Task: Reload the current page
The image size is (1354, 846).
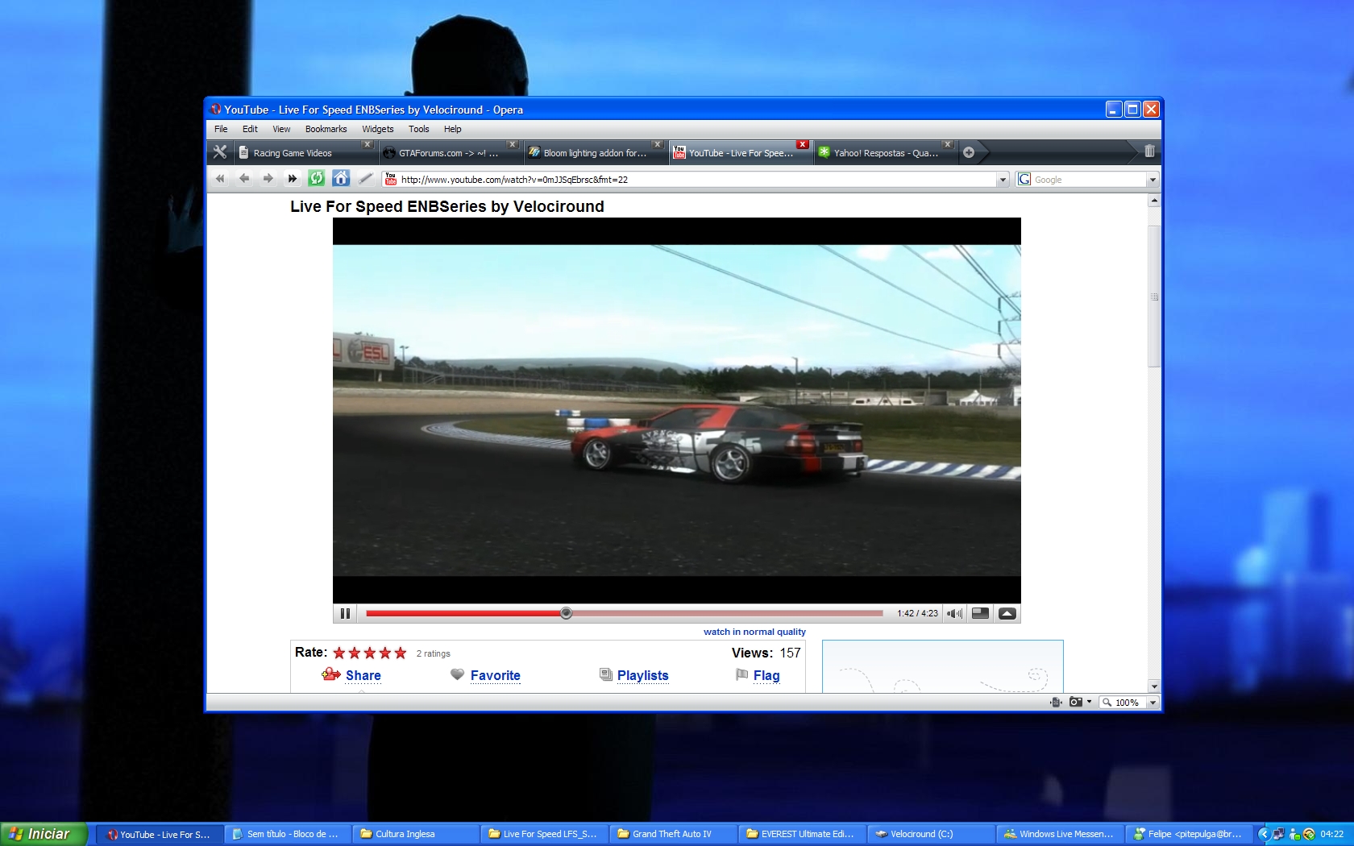Action: click(x=317, y=178)
